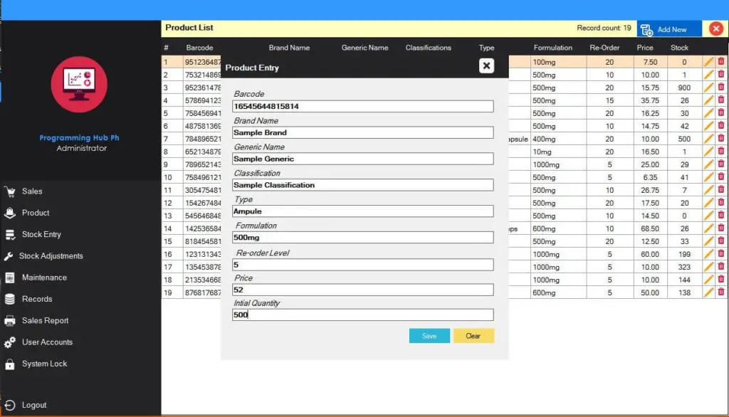729x417 pixels.
Task: Select the Sales Report menu item
Action: (46, 320)
